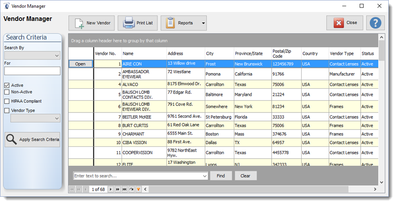
Task: Click the Maryland province cell
Action: point(253,94)
